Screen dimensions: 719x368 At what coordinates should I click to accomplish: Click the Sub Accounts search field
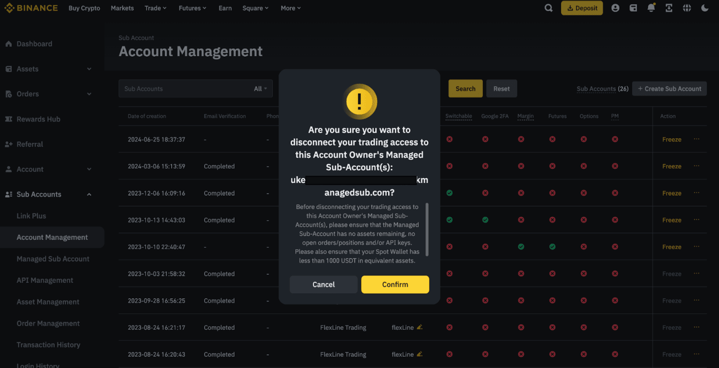[x=184, y=89]
